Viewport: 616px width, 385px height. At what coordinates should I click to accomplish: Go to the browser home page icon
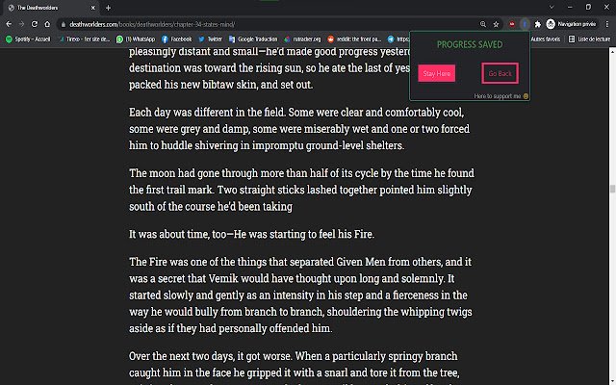(47, 24)
